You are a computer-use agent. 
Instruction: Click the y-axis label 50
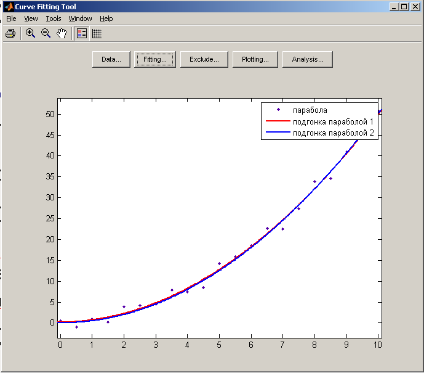(x=50, y=114)
